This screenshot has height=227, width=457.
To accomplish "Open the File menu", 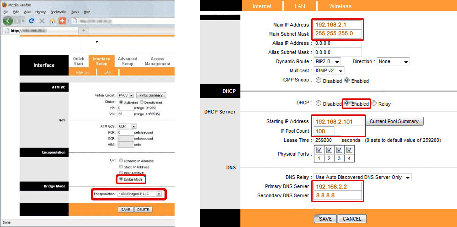I will point(6,12).
